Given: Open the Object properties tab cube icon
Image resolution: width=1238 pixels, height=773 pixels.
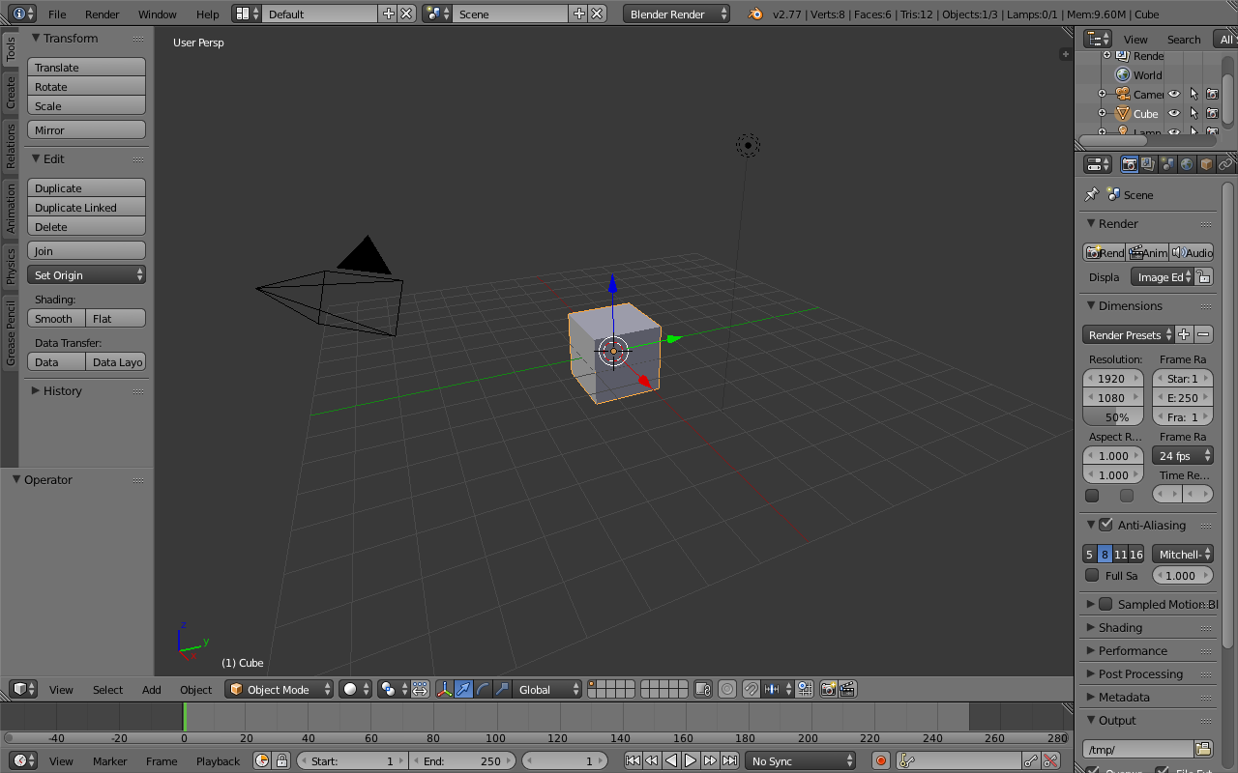Looking at the screenshot, I should [1206, 164].
